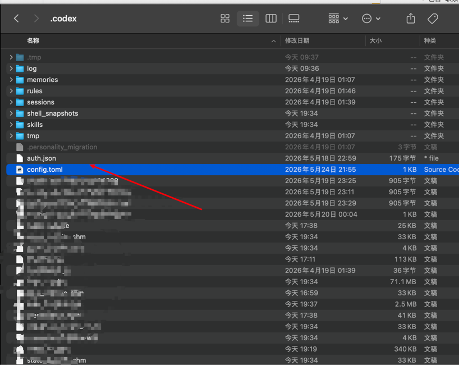Switch to gallery view

(293, 19)
